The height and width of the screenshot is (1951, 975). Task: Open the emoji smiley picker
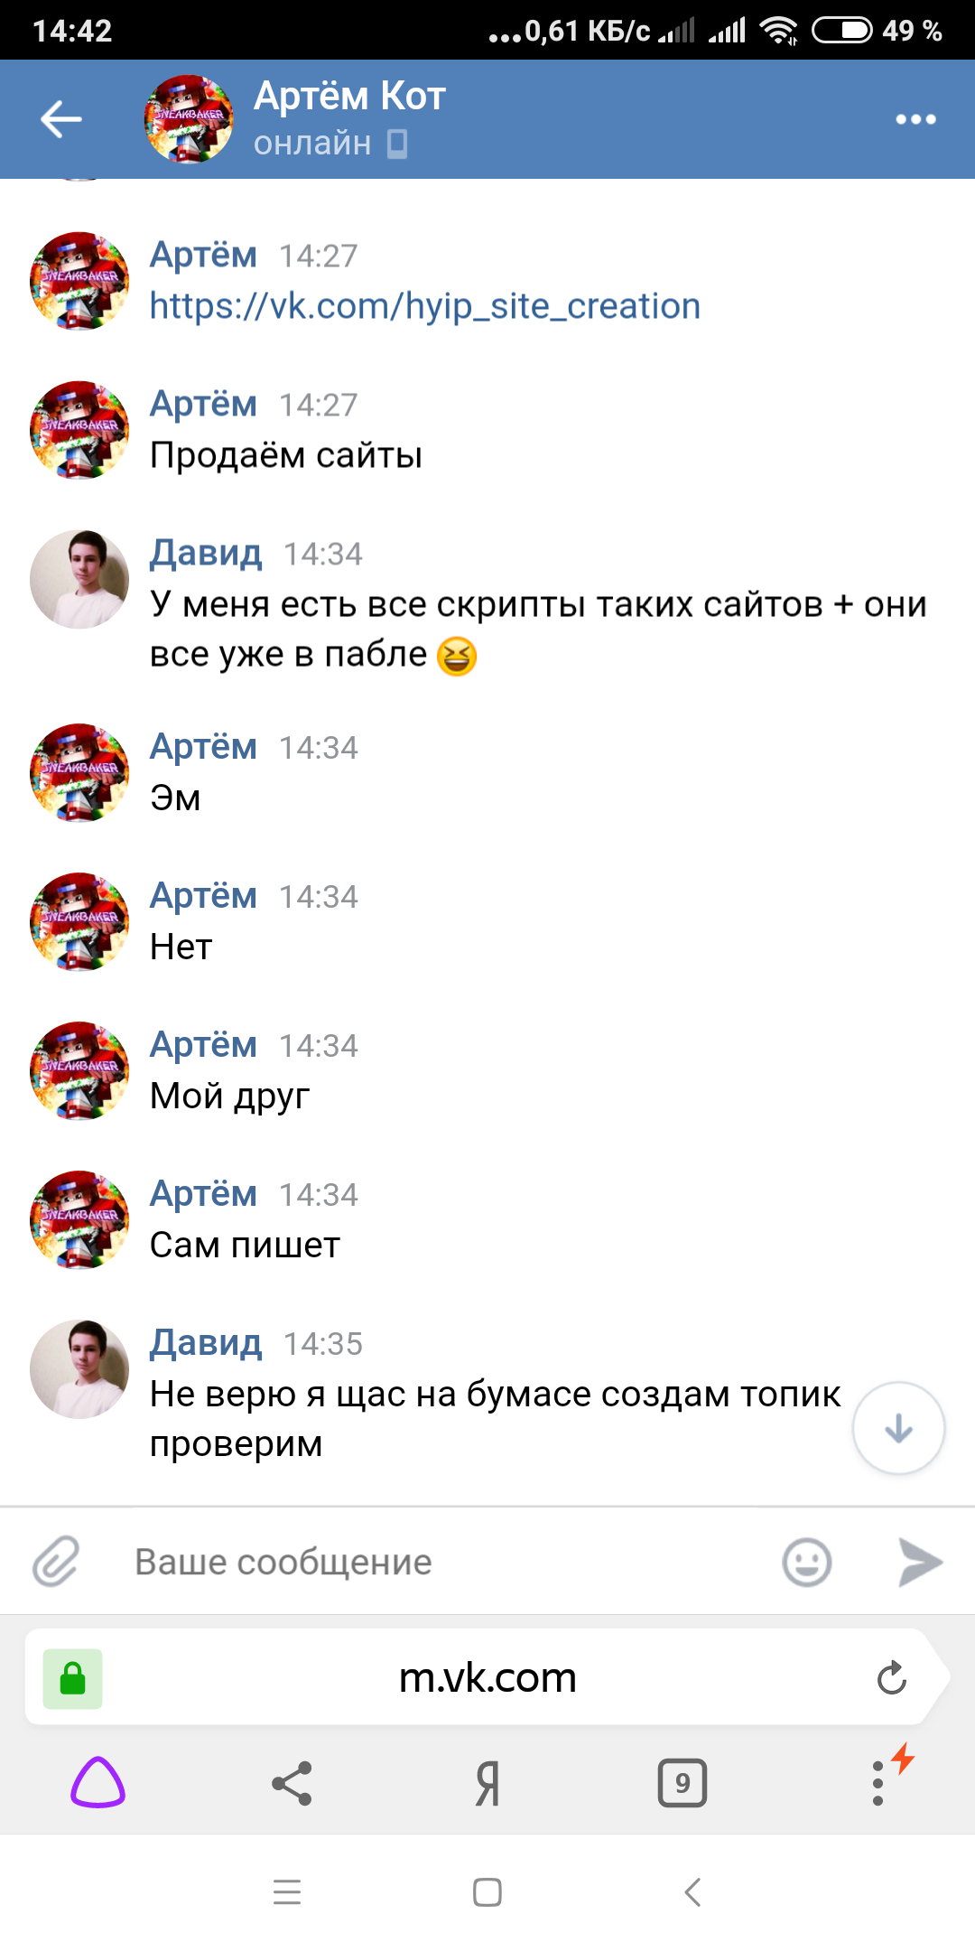pyautogui.click(x=806, y=1562)
